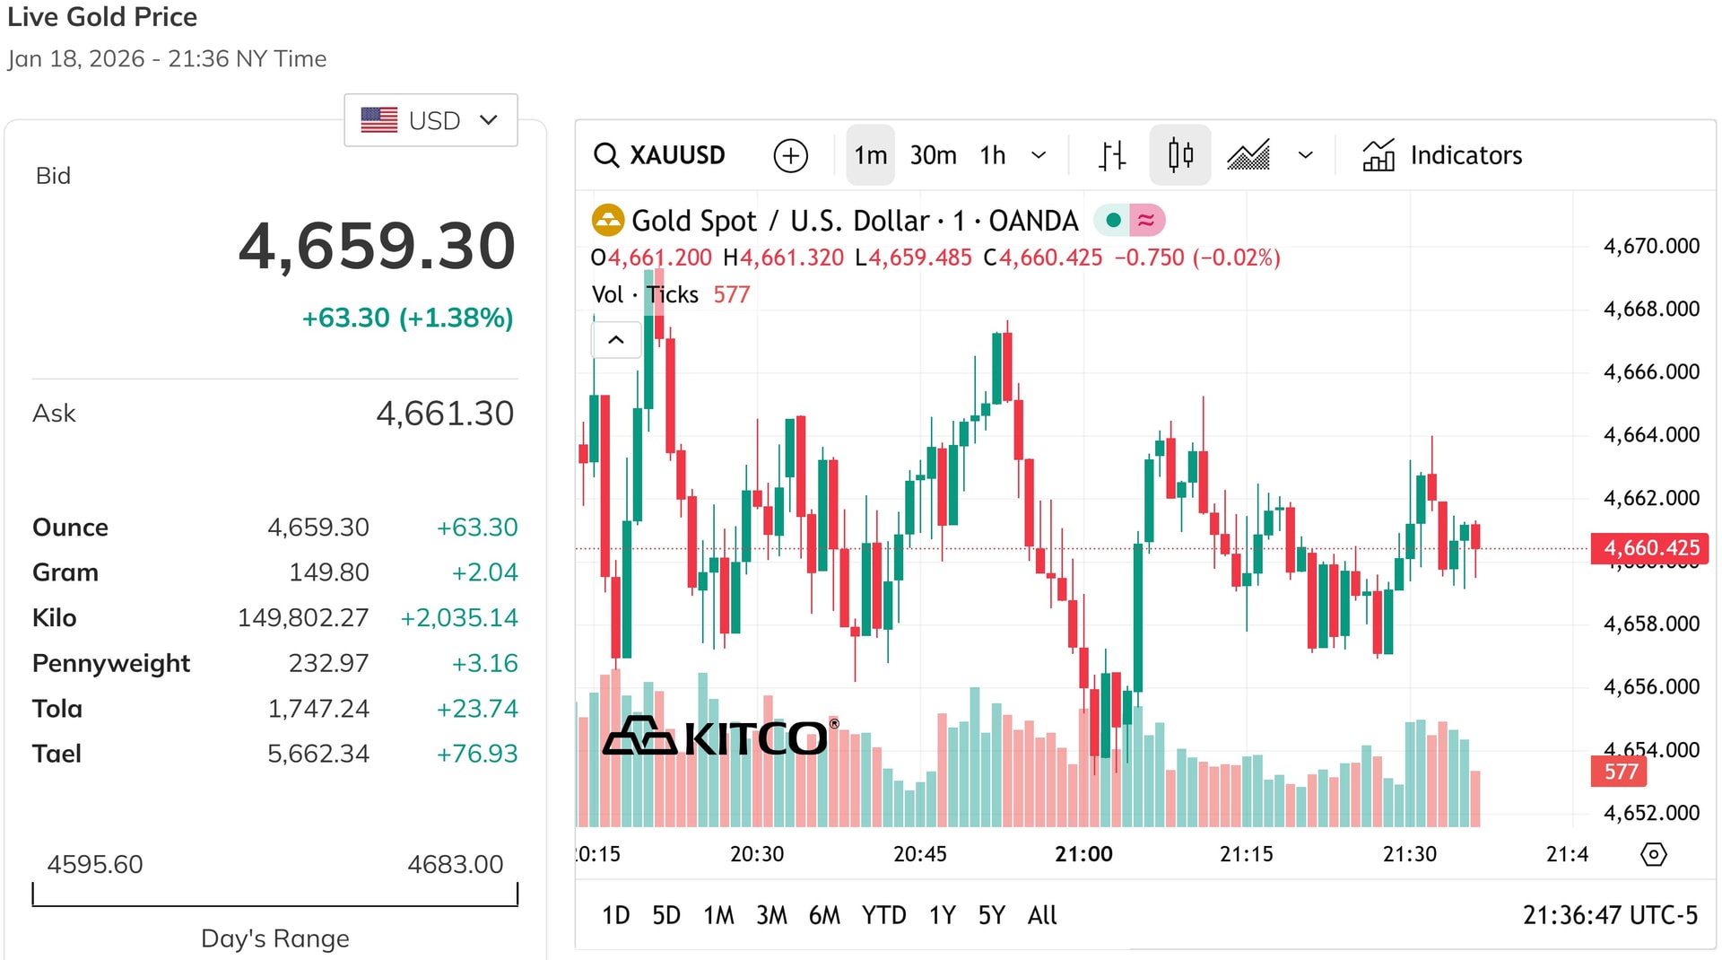Click the 21:36:47 UTC-5 timezone label
This screenshot has width=1722, height=960.
1610,915
